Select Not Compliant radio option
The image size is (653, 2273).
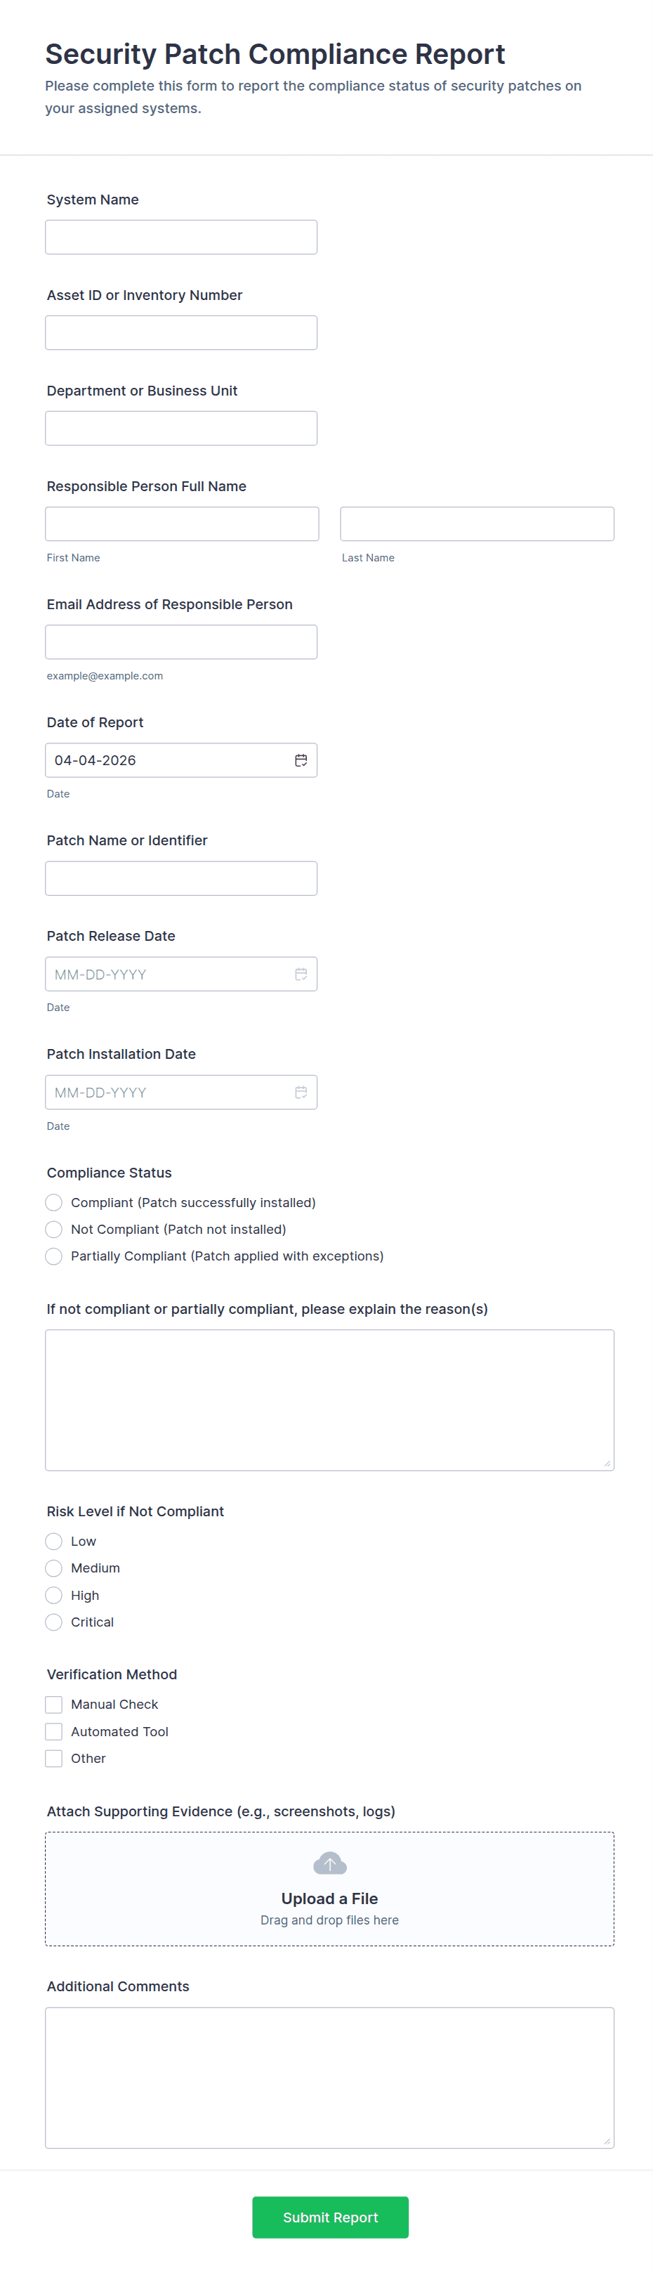coord(54,1229)
